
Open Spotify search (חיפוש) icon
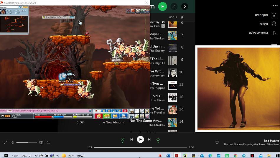coord(274,24)
